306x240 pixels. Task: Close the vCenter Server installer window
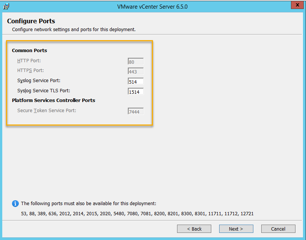[x=297, y=5]
